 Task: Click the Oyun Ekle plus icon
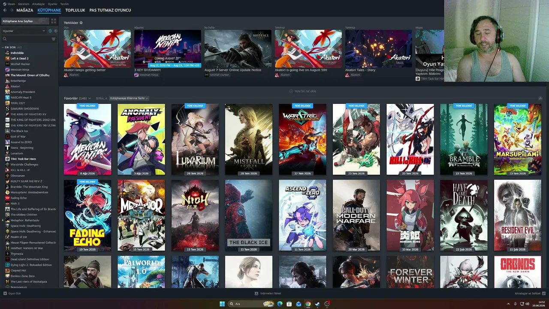[x=5, y=294]
